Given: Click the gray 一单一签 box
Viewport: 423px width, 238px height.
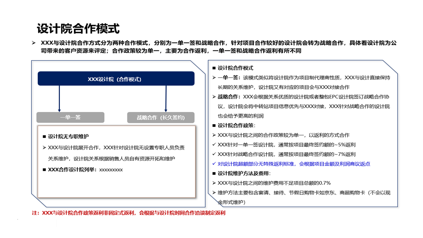Looking at the screenshot, I should [70, 117].
